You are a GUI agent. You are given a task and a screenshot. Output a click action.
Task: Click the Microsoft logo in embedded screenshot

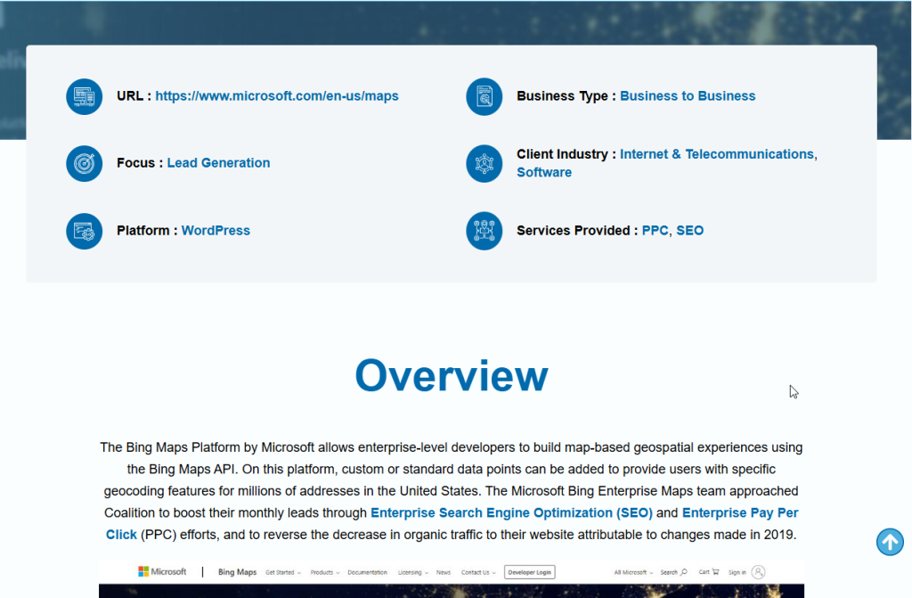tap(162, 572)
